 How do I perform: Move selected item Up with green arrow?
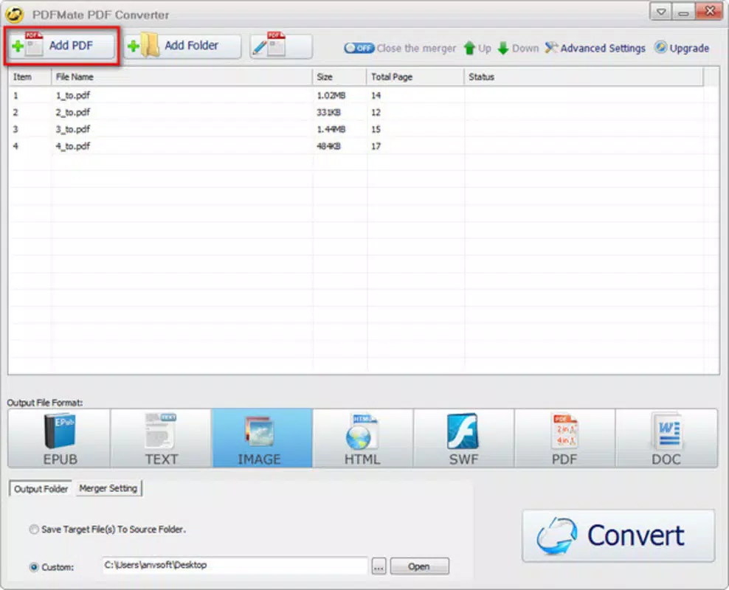[477, 48]
